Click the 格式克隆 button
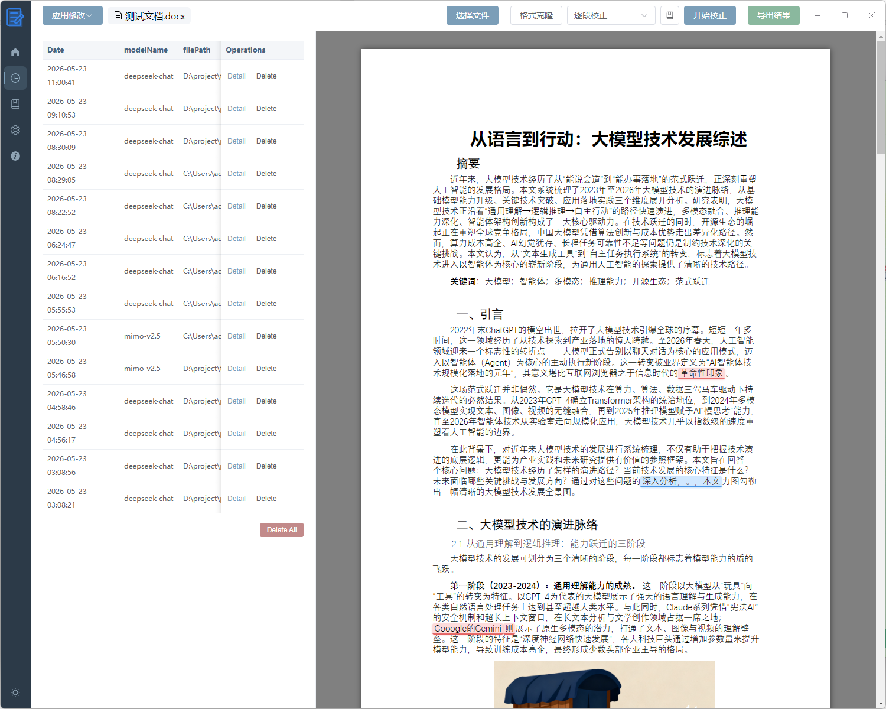Image resolution: width=886 pixels, height=709 pixels. 536,15
